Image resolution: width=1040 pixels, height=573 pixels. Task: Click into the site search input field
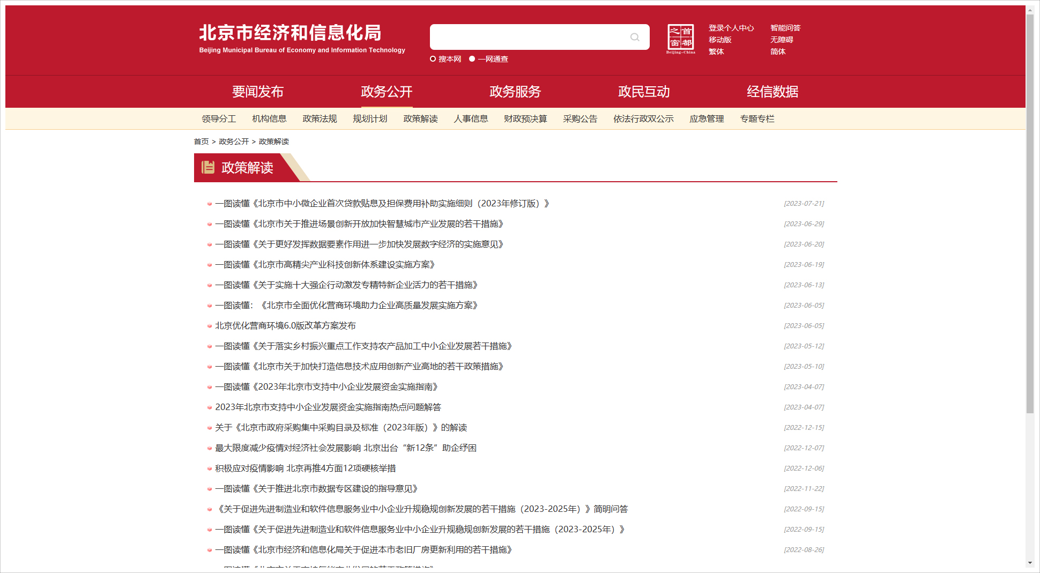coord(528,37)
